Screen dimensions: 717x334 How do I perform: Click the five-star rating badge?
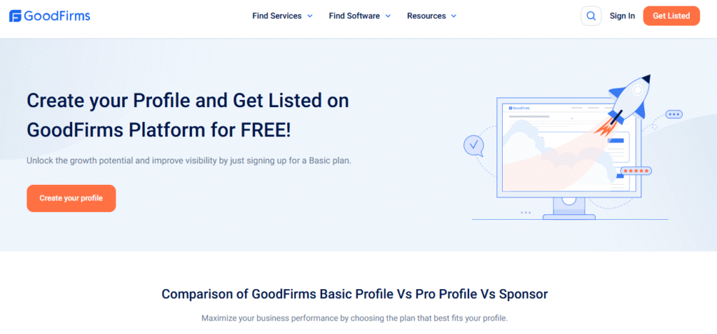(636, 170)
